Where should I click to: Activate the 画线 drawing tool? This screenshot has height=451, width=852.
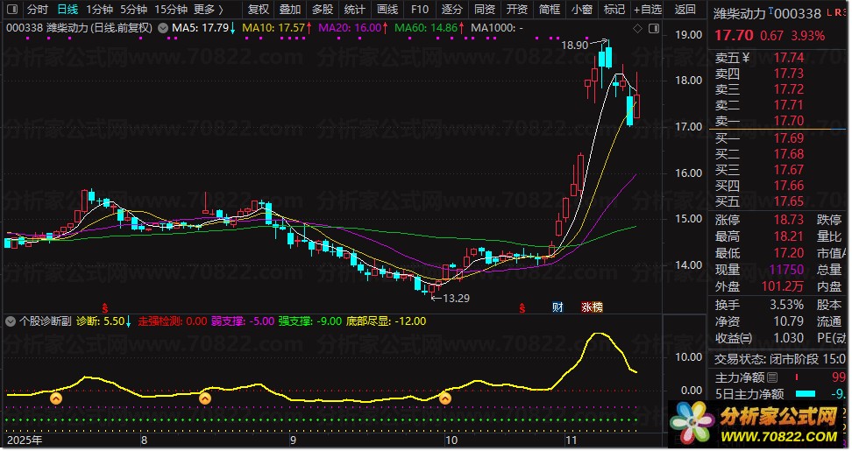coord(387,10)
